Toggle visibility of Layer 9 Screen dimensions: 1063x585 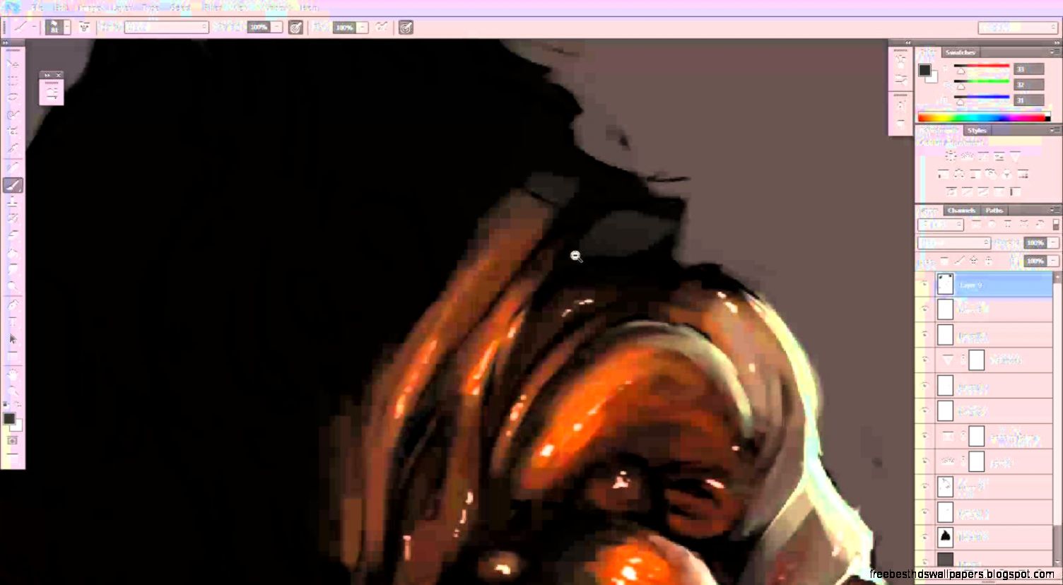[926, 284]
